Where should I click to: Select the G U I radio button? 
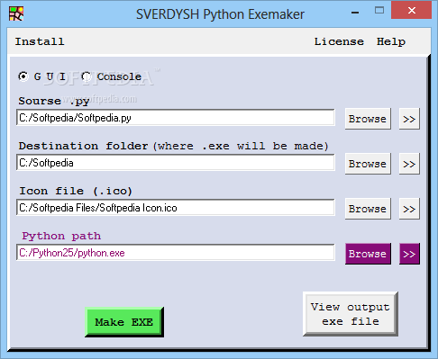[x=23, y=76]
